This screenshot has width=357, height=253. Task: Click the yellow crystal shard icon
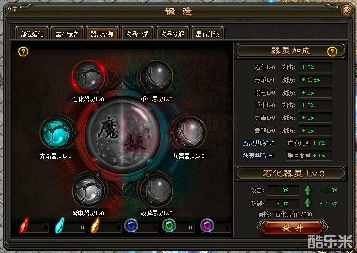tap(96, 225)
